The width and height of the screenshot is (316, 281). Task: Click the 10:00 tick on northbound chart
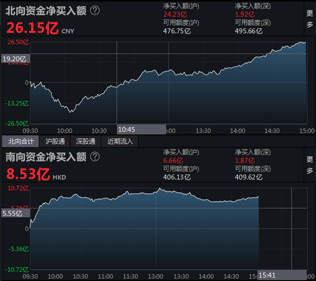(65, 131)
